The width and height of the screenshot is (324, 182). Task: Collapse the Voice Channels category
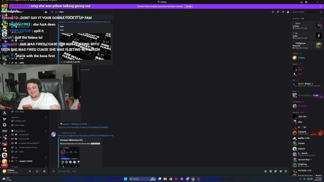click(x=20, y=131)
